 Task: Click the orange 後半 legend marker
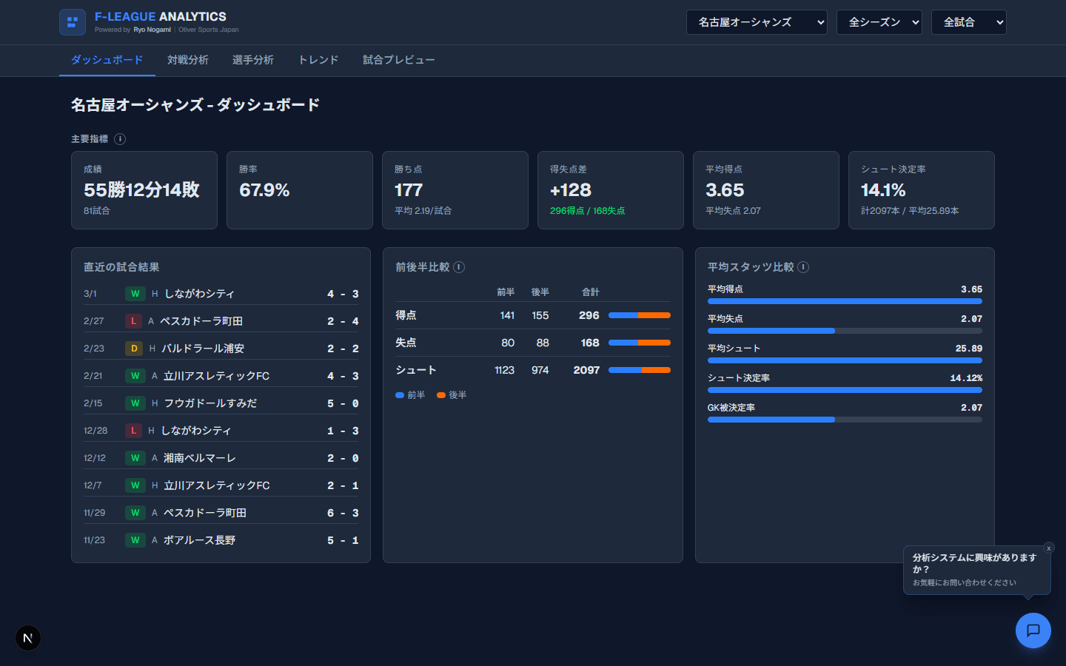tap(441, 395)
